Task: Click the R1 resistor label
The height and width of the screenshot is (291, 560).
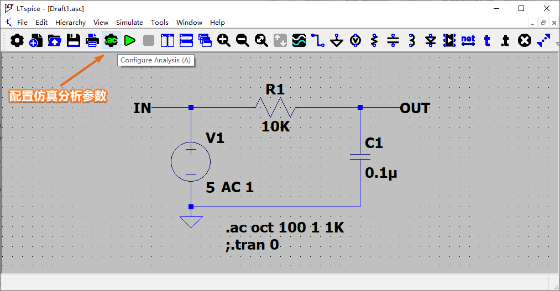Action: [x=275, y=89]
